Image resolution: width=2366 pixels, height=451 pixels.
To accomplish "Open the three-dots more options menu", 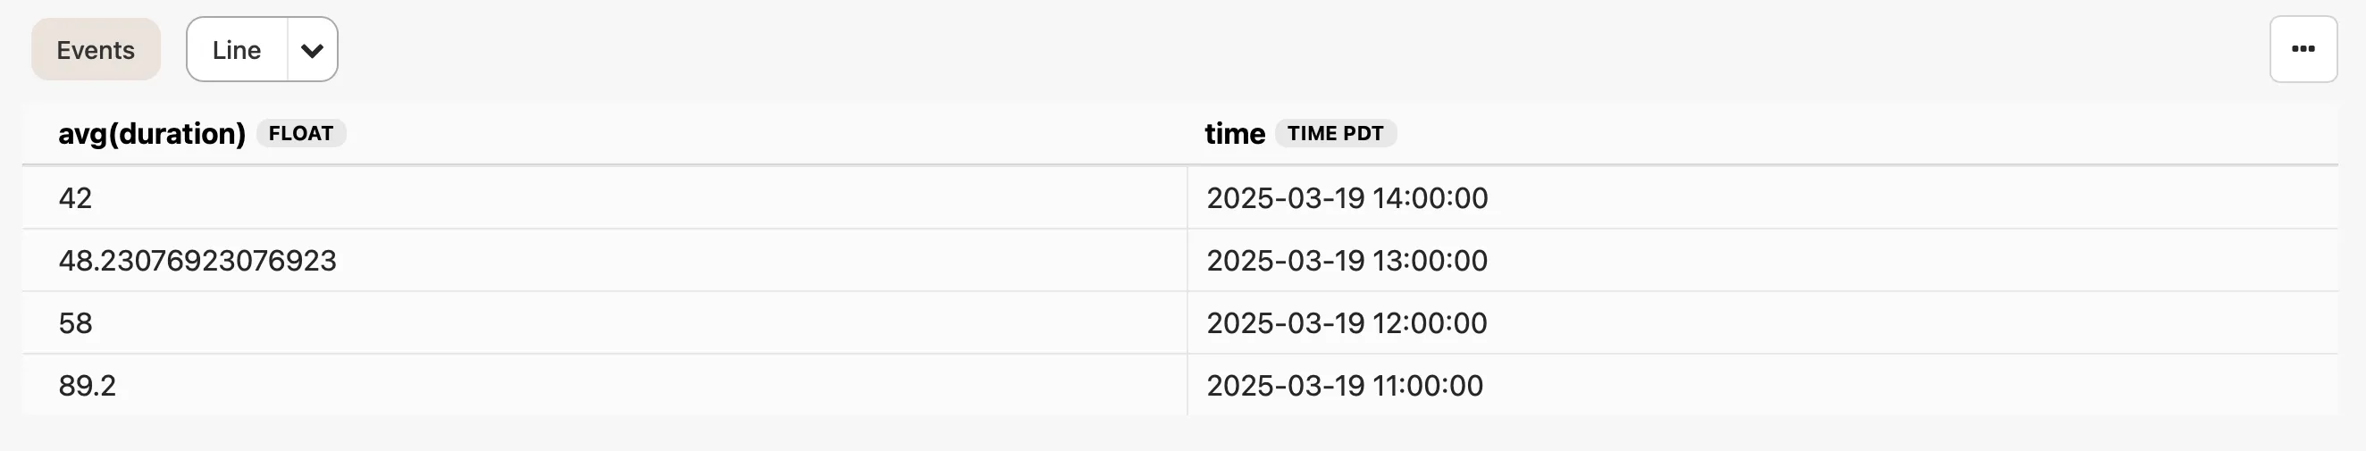I will [2303, 50].
